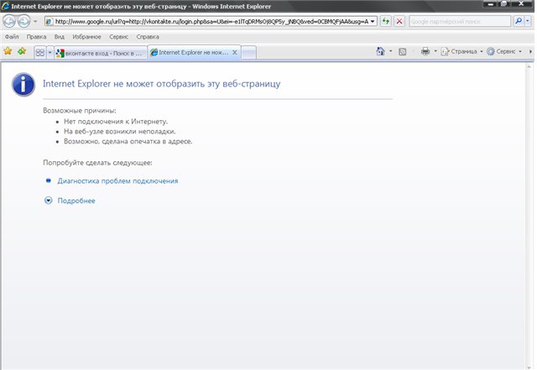Click the Internet Explorer title bar icon

tap(5, 6)
